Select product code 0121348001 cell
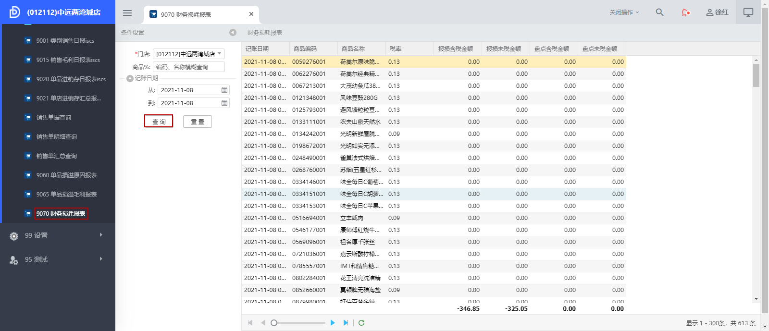The image size is (769, 331). point(309,98)
